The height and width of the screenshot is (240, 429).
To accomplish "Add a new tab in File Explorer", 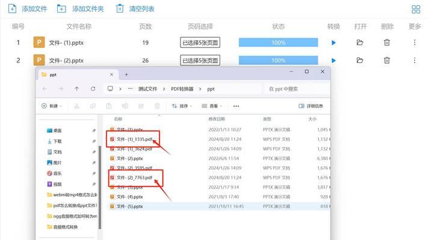I will (126, 74).
